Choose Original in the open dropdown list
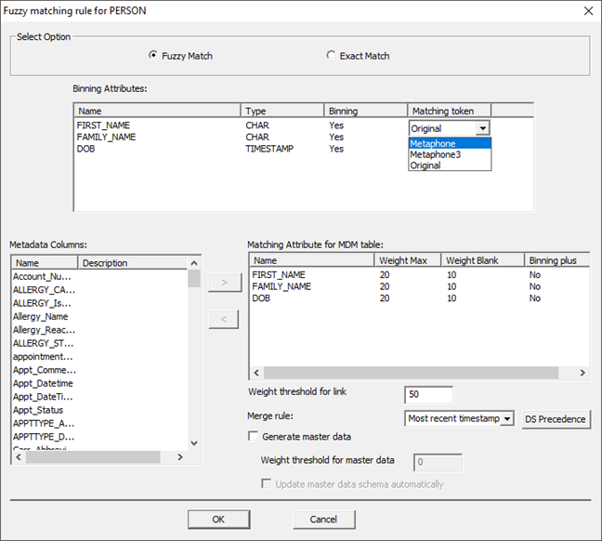This screenshot has width=602, height=541. tap(450, 165)
